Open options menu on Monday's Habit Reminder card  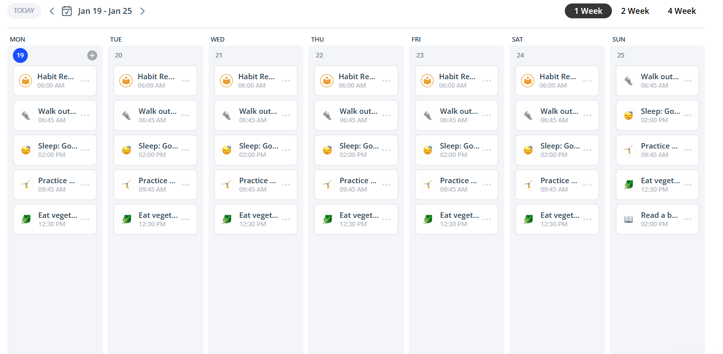pyautogui.click(x=85, y=80)
